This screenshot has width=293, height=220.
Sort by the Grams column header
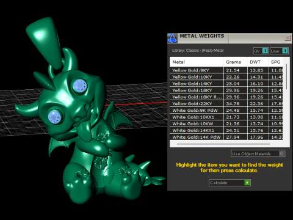tap(236, 62)
